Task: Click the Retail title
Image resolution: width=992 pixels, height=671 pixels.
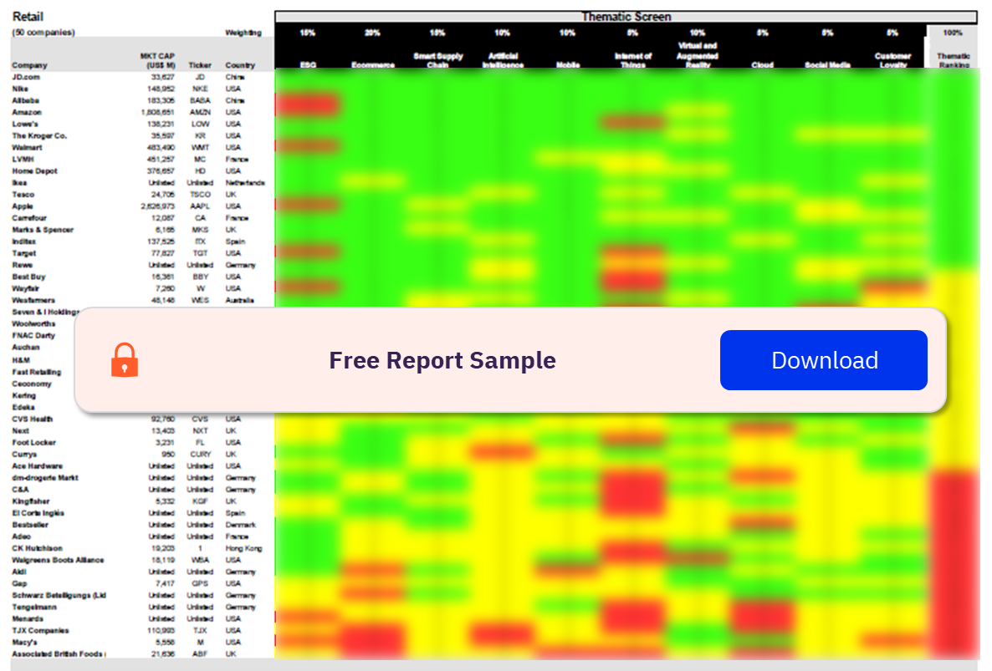Action: (28, 17)
